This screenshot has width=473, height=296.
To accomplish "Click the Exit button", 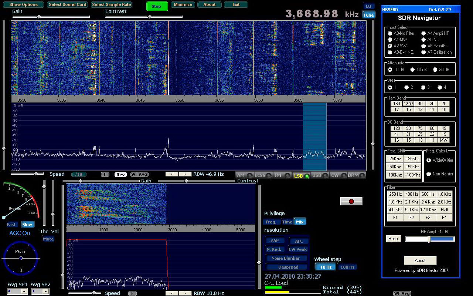I will 236,5.
